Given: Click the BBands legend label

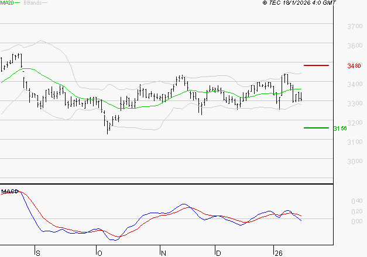Looking at the screenshot, I should pyautogui.click(x=33, y=3).
